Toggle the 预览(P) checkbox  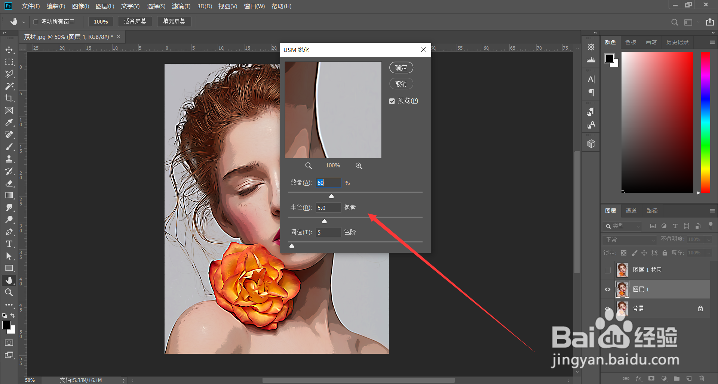click(x=392, y=101)
